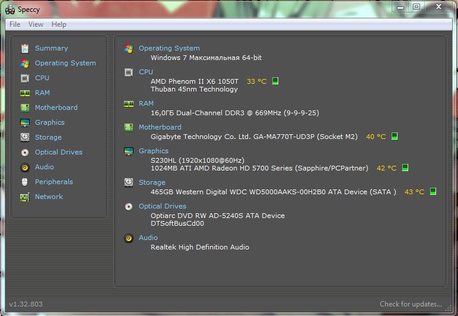Select RAM in the sidebar
The image size is (458, 316).
pyautogui.click(x=42, y=93)
